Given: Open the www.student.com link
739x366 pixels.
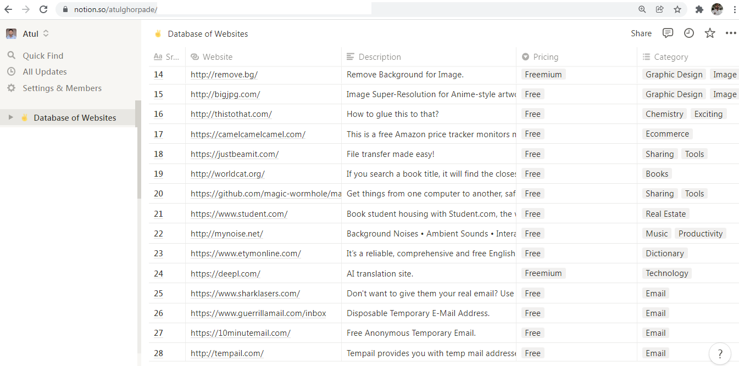Looking at the screenshot, I should pos(239,214).
